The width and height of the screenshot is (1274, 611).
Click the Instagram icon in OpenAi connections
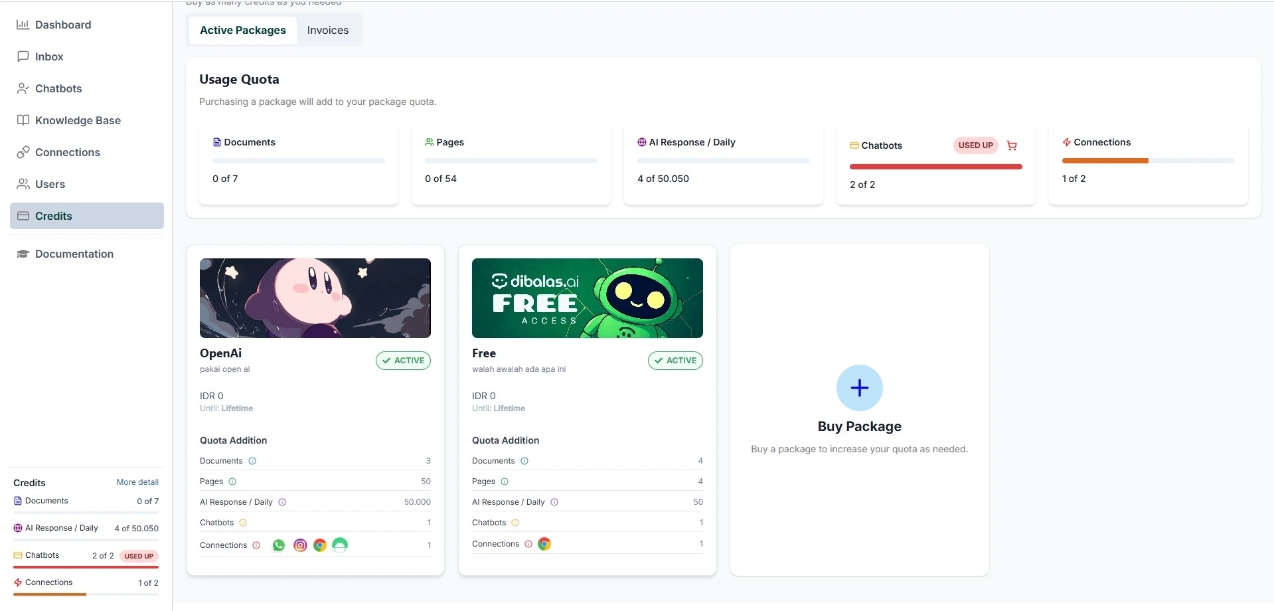tap(300, 545)
